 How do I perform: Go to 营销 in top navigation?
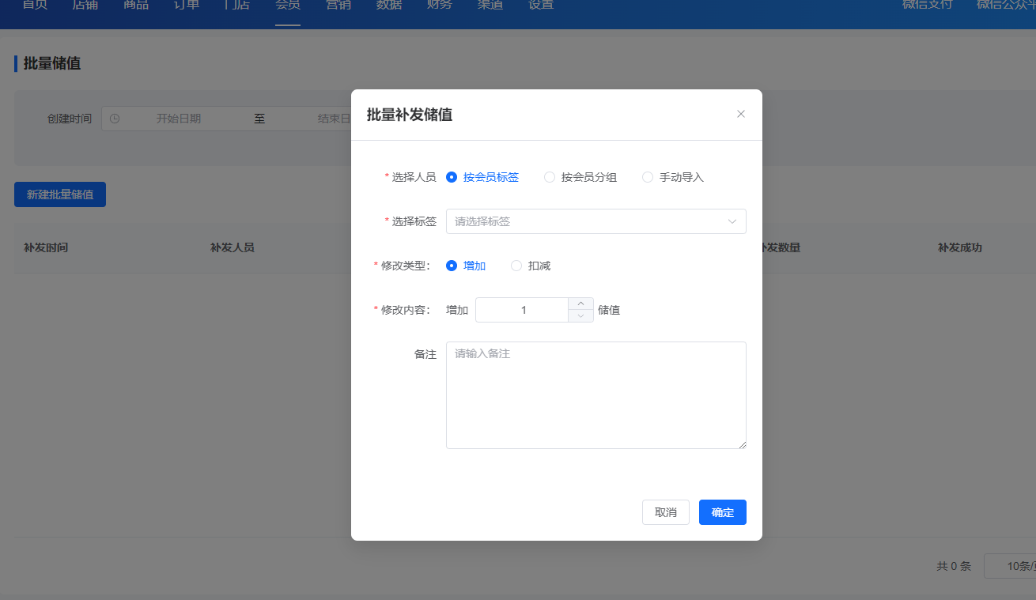(x=338, y=6)
